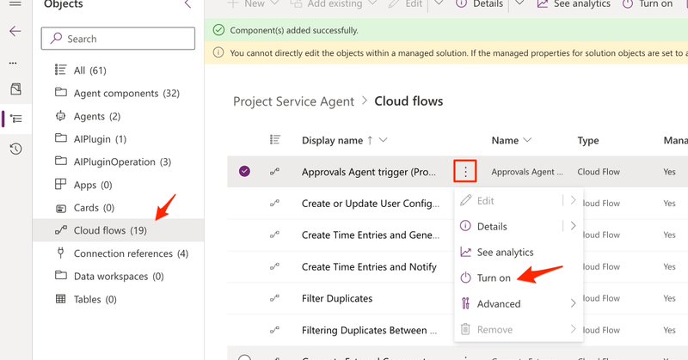Open AIPluginOperation (3) folder
Viewport: 688px width, 360px height.
(118, 162)
